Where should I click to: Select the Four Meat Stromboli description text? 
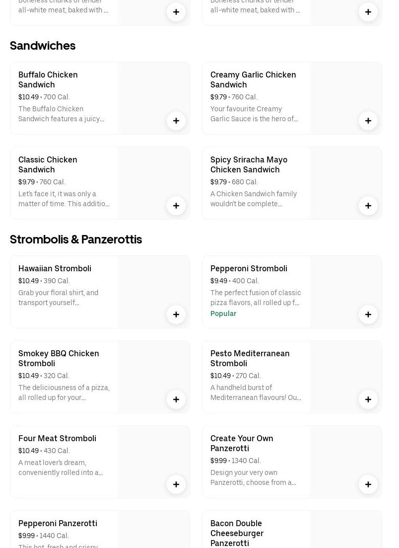(61, 468)
